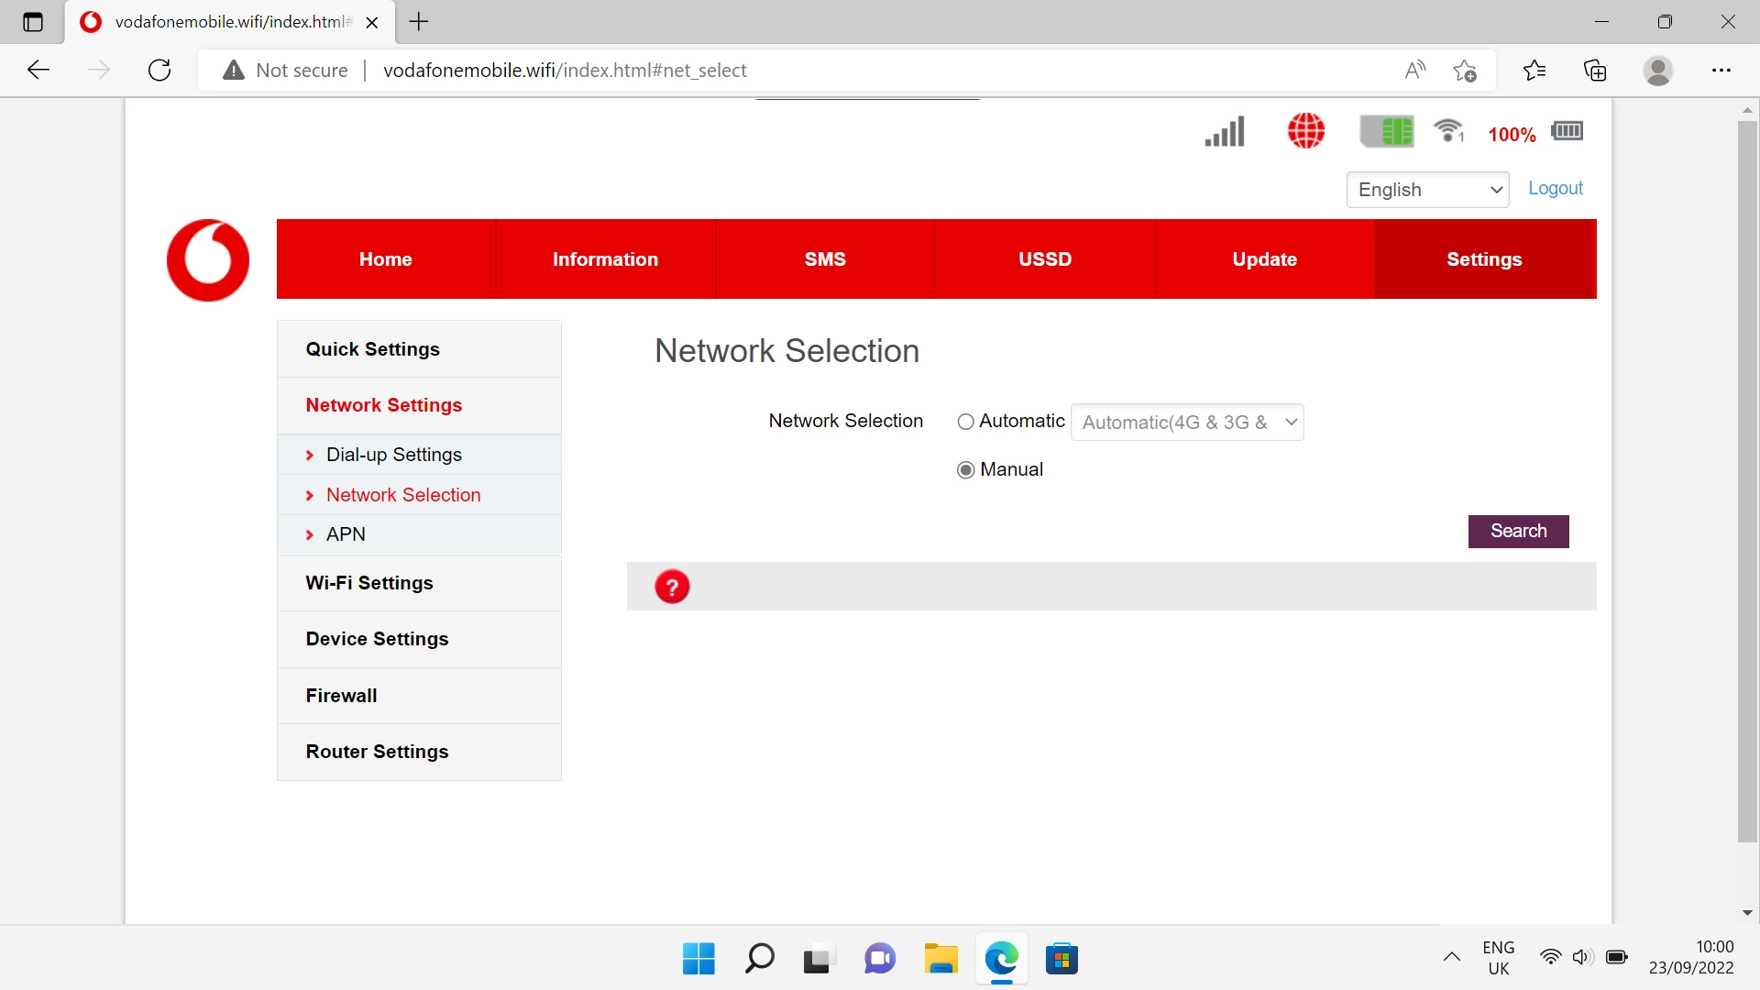Viewport: 1760px width, 990px height.
Task: Expand Device Settings in sidebar
Action: click(377, 639)
